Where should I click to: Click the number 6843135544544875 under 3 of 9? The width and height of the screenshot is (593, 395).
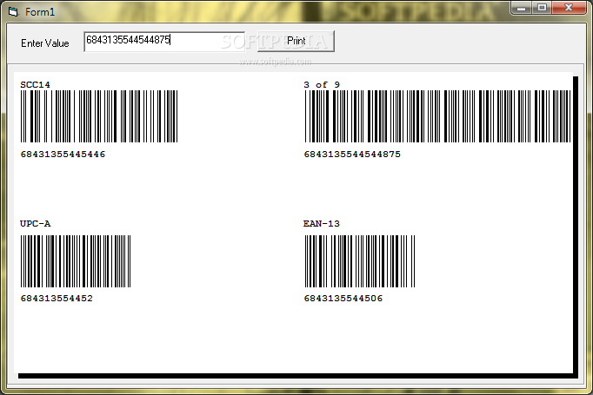click(352, 154)
